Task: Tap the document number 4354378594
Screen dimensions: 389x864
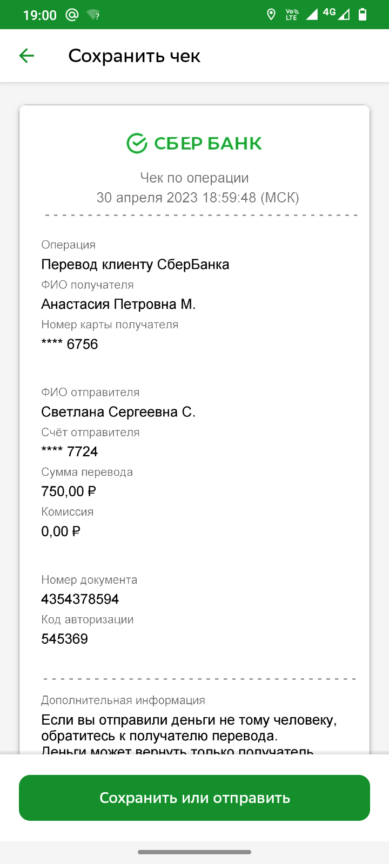Action: [x=80, y=599]
